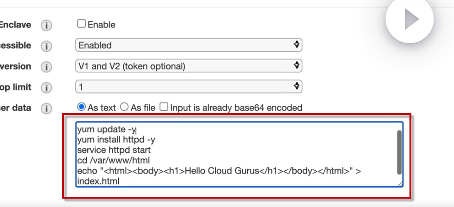Click the 'index.html' line in the script
This screenshot has height=207, width=454.
(x=98, y=181)
